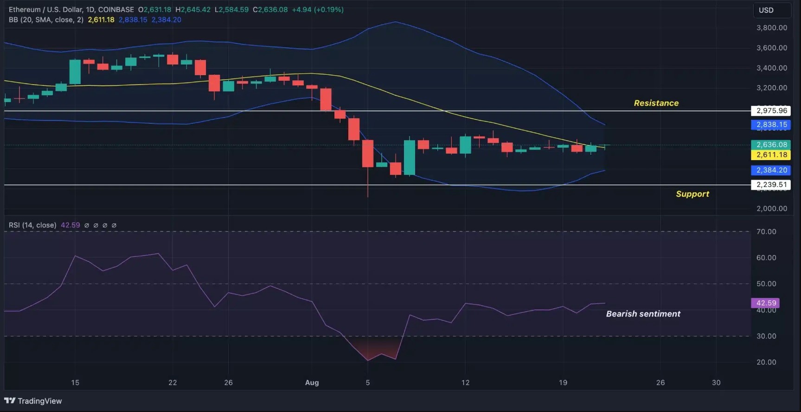The image size is (801, 412).
Task: Select the Bearish sentiment text label
Action: 643,314
